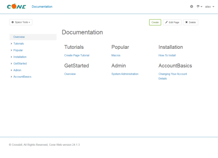
Task: Click the Popular section heading
Action: 120,47
